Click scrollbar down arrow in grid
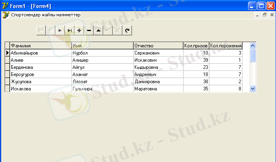Image resolution: width=276 pixels, height=162 pixels. (x=252, y=89)
